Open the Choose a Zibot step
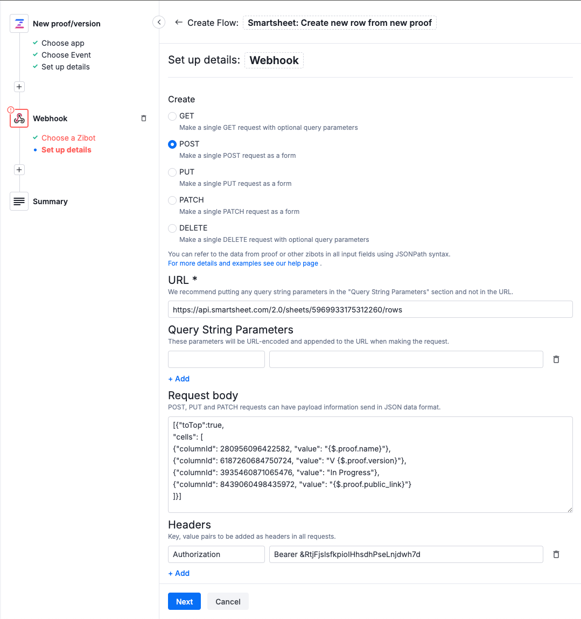 68,138
